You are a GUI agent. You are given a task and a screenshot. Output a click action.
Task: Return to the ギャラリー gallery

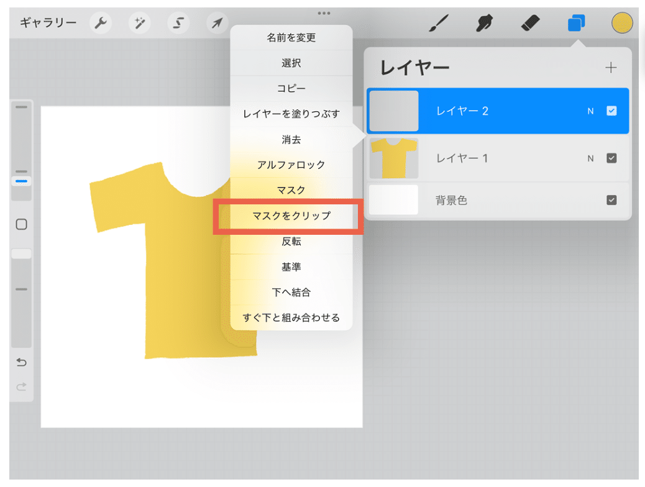coord(48,22)
